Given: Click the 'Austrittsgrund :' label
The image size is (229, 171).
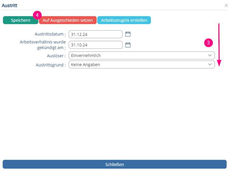Looking at the screenshot, I should 51,65.
